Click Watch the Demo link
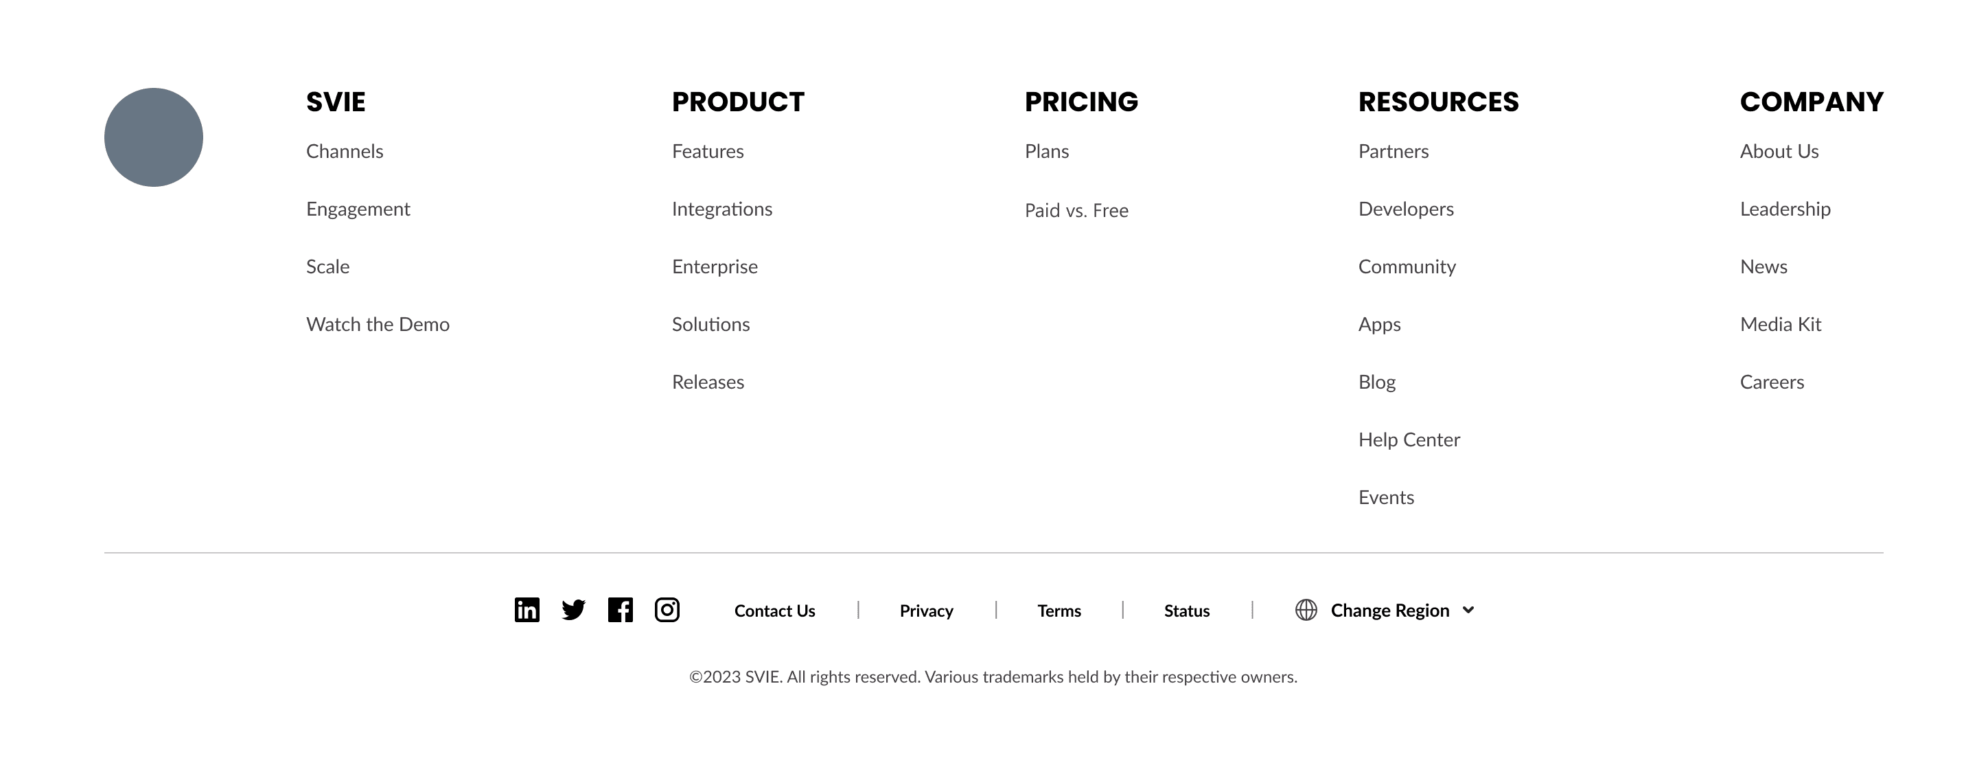 point(378,325)
